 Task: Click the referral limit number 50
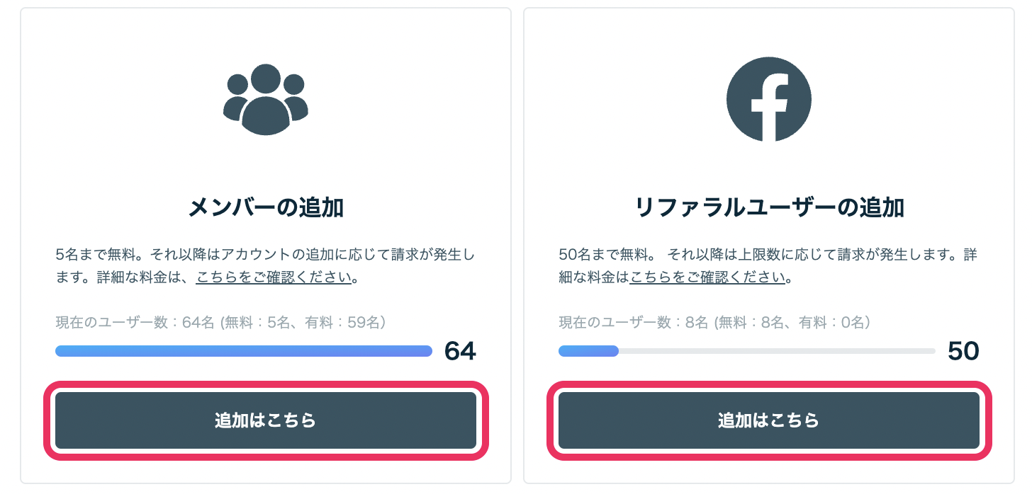(x=963, y=351)
